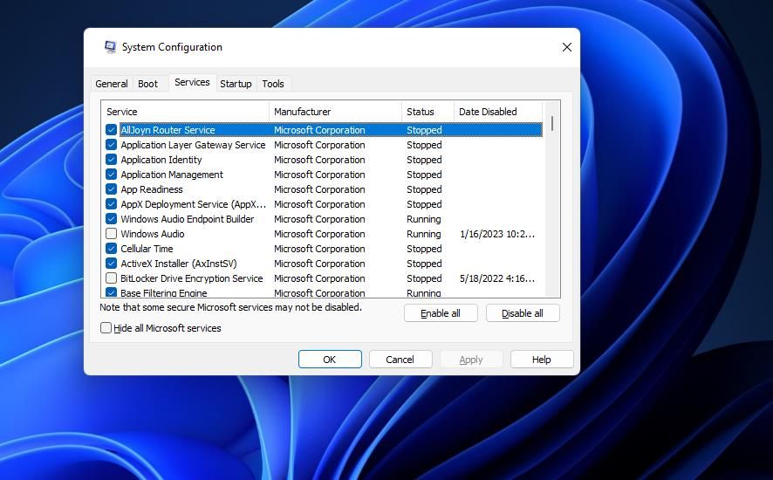773x480 pixels.
Task: Toggle Hide all Microsoft services checkbox
Action: point(106,328)
